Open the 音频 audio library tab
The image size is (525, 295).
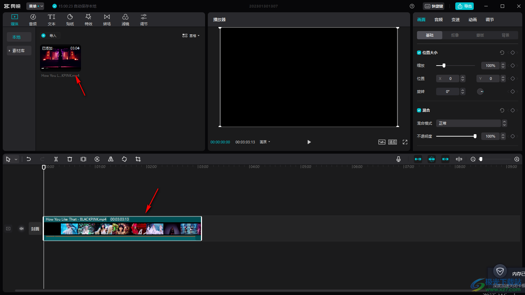pyautogui.click(x=33, y=20)
